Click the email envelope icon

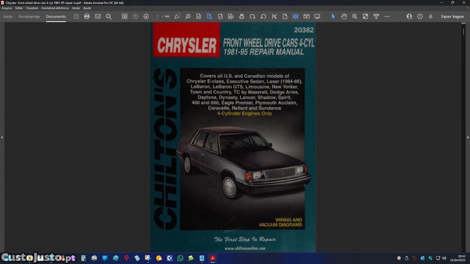tap(98, 16)
